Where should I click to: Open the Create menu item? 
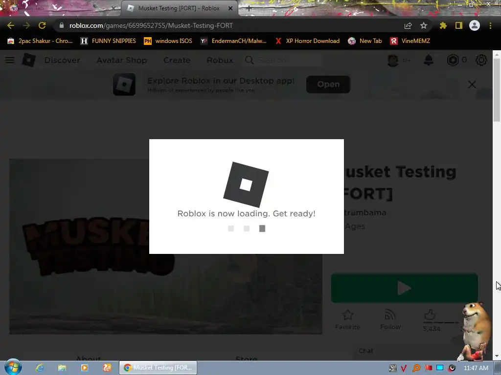click(177, 60)
